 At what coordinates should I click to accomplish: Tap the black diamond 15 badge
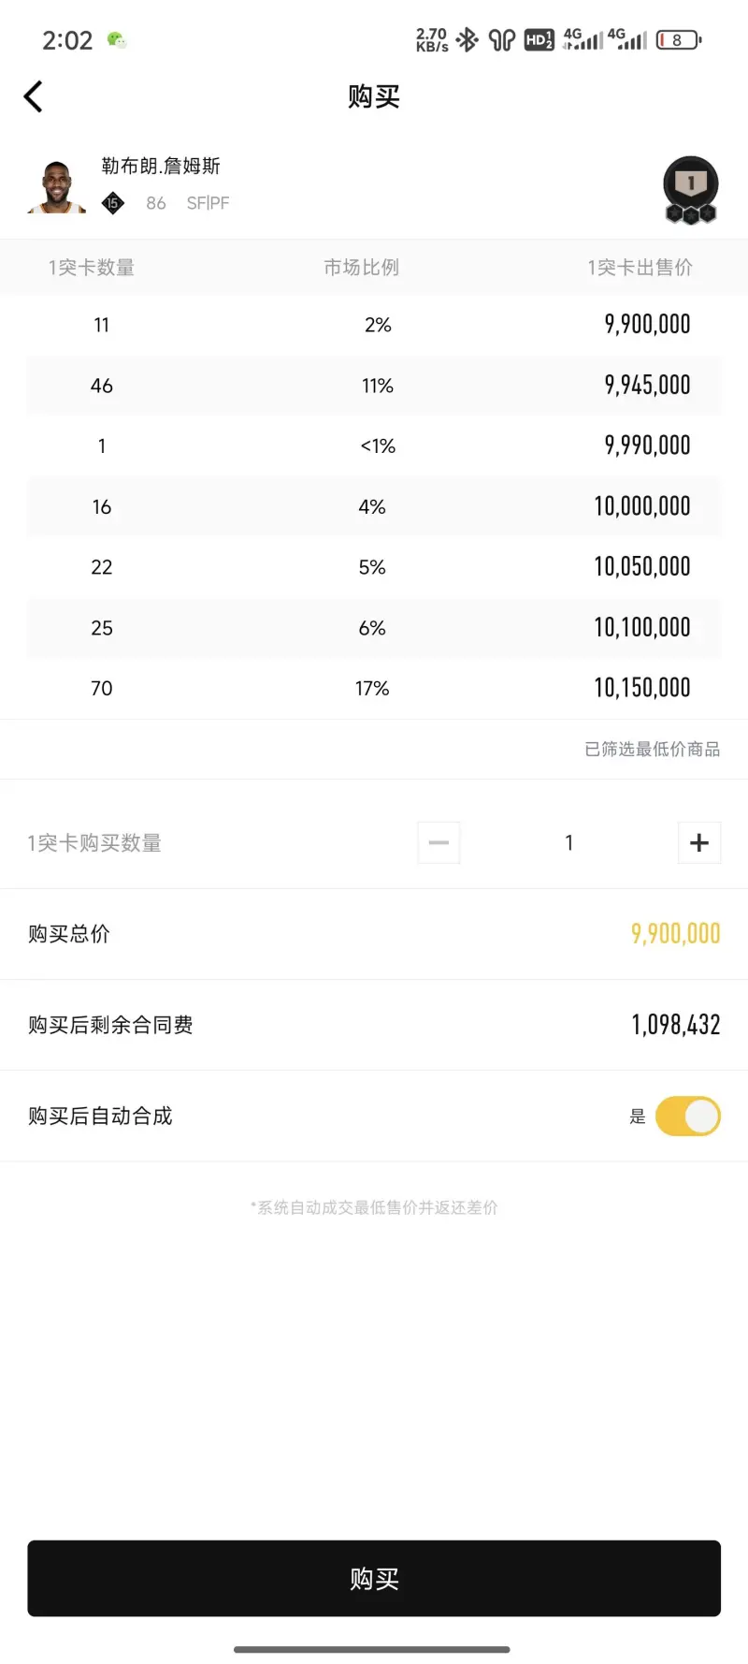tap(113, 203)
